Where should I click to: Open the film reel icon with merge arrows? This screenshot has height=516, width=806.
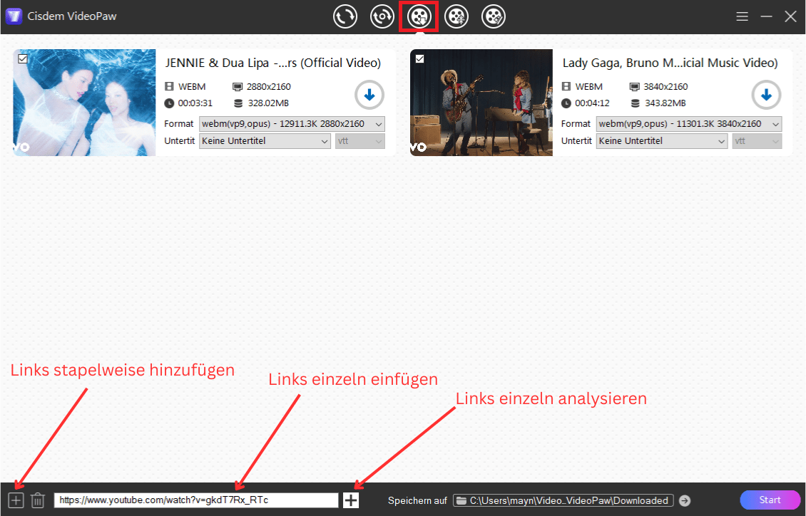[x=456, y=16]
